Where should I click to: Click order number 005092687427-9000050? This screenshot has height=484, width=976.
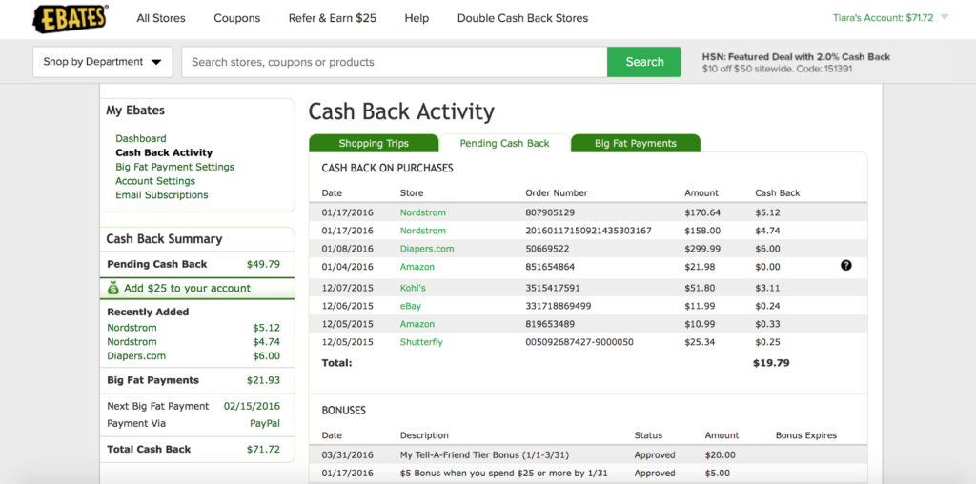(x=579, y=342)
